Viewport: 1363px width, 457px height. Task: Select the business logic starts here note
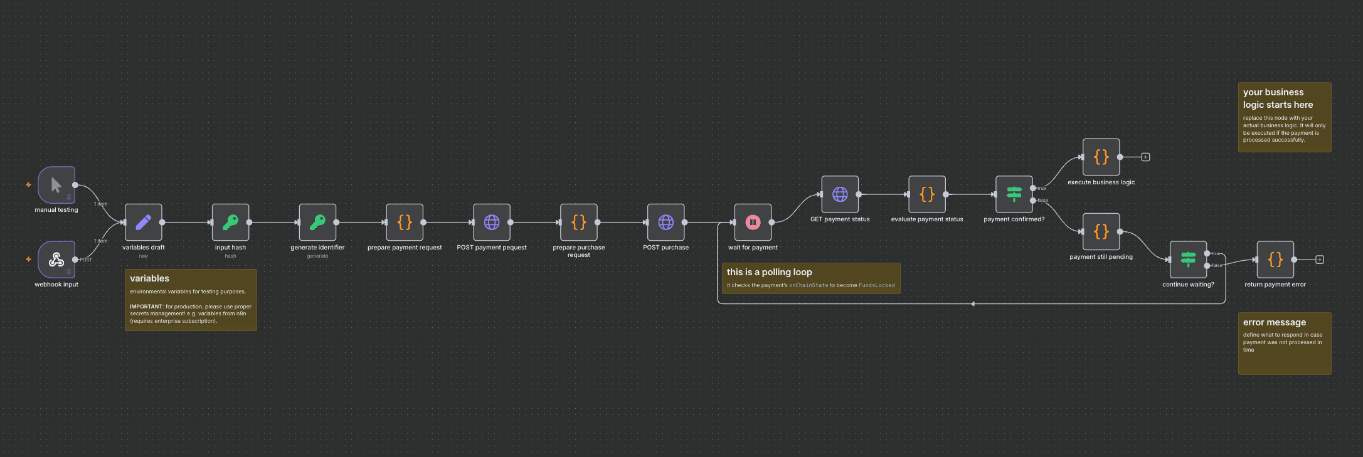pyautogui.click(x=1285, y=117)
